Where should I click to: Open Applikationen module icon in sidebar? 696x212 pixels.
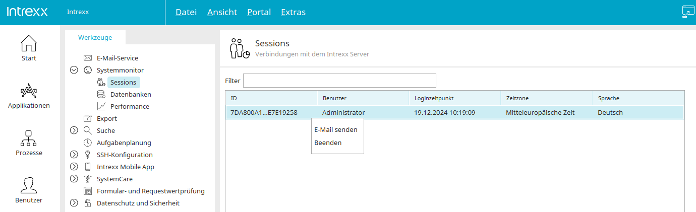click(x=29, y=91)
